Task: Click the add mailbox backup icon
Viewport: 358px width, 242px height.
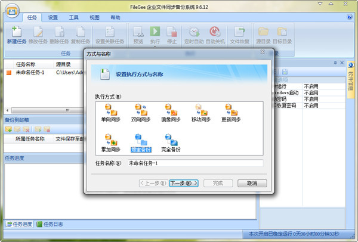Action: pos(8,129)
